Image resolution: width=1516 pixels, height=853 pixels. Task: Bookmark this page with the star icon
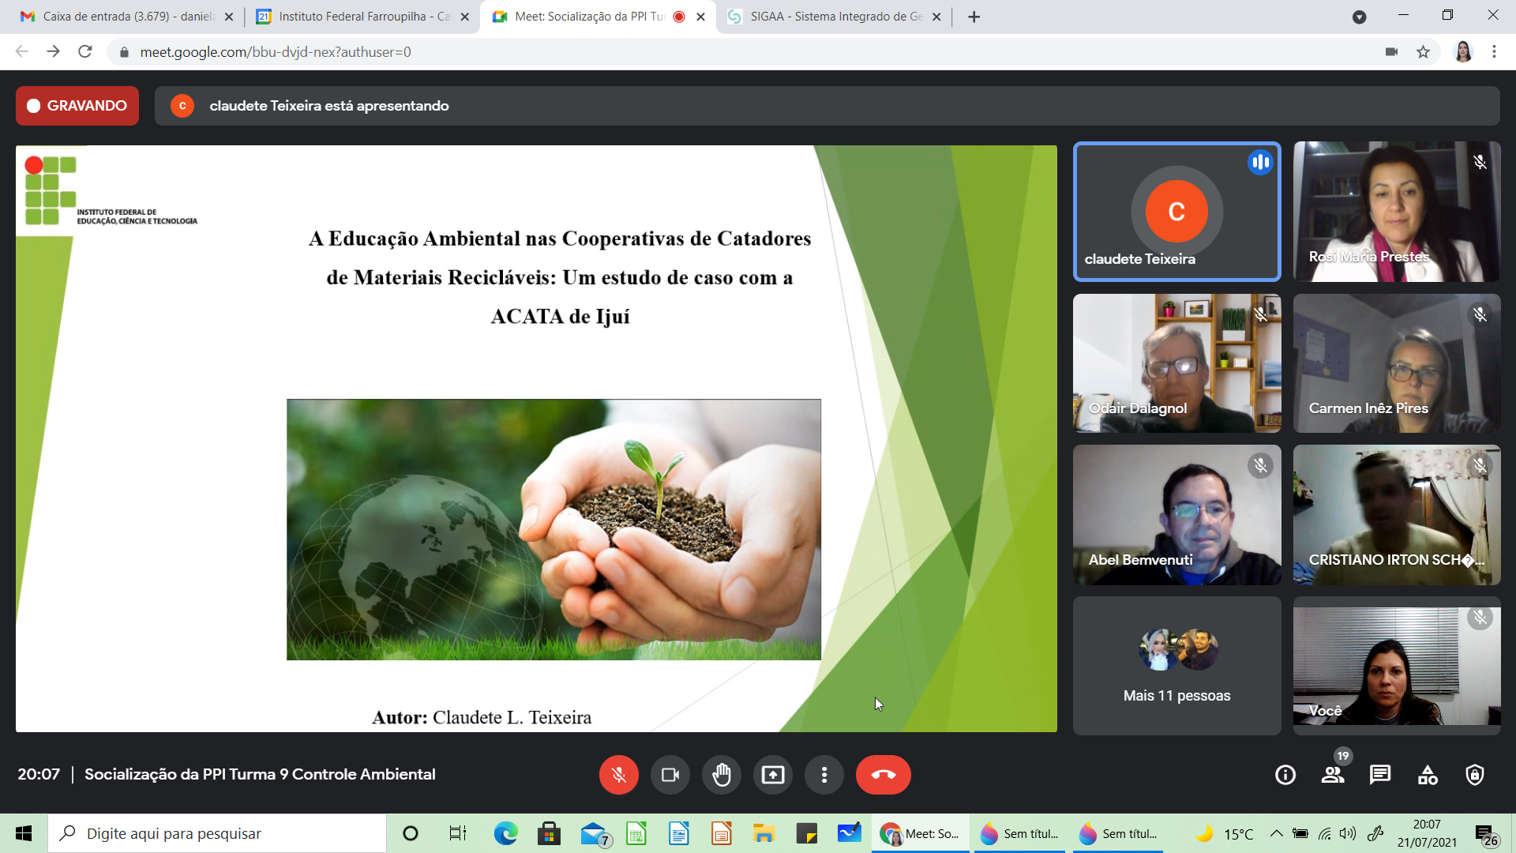[x=1423, y=52]
